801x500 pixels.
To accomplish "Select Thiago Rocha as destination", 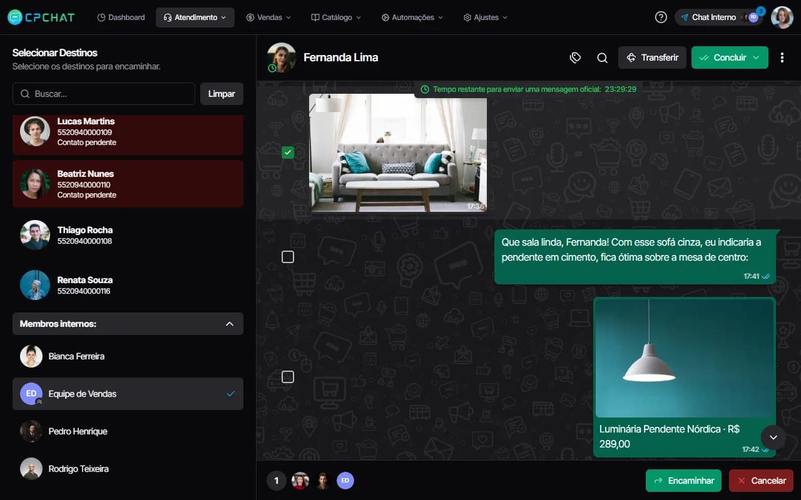I will 128,235.
